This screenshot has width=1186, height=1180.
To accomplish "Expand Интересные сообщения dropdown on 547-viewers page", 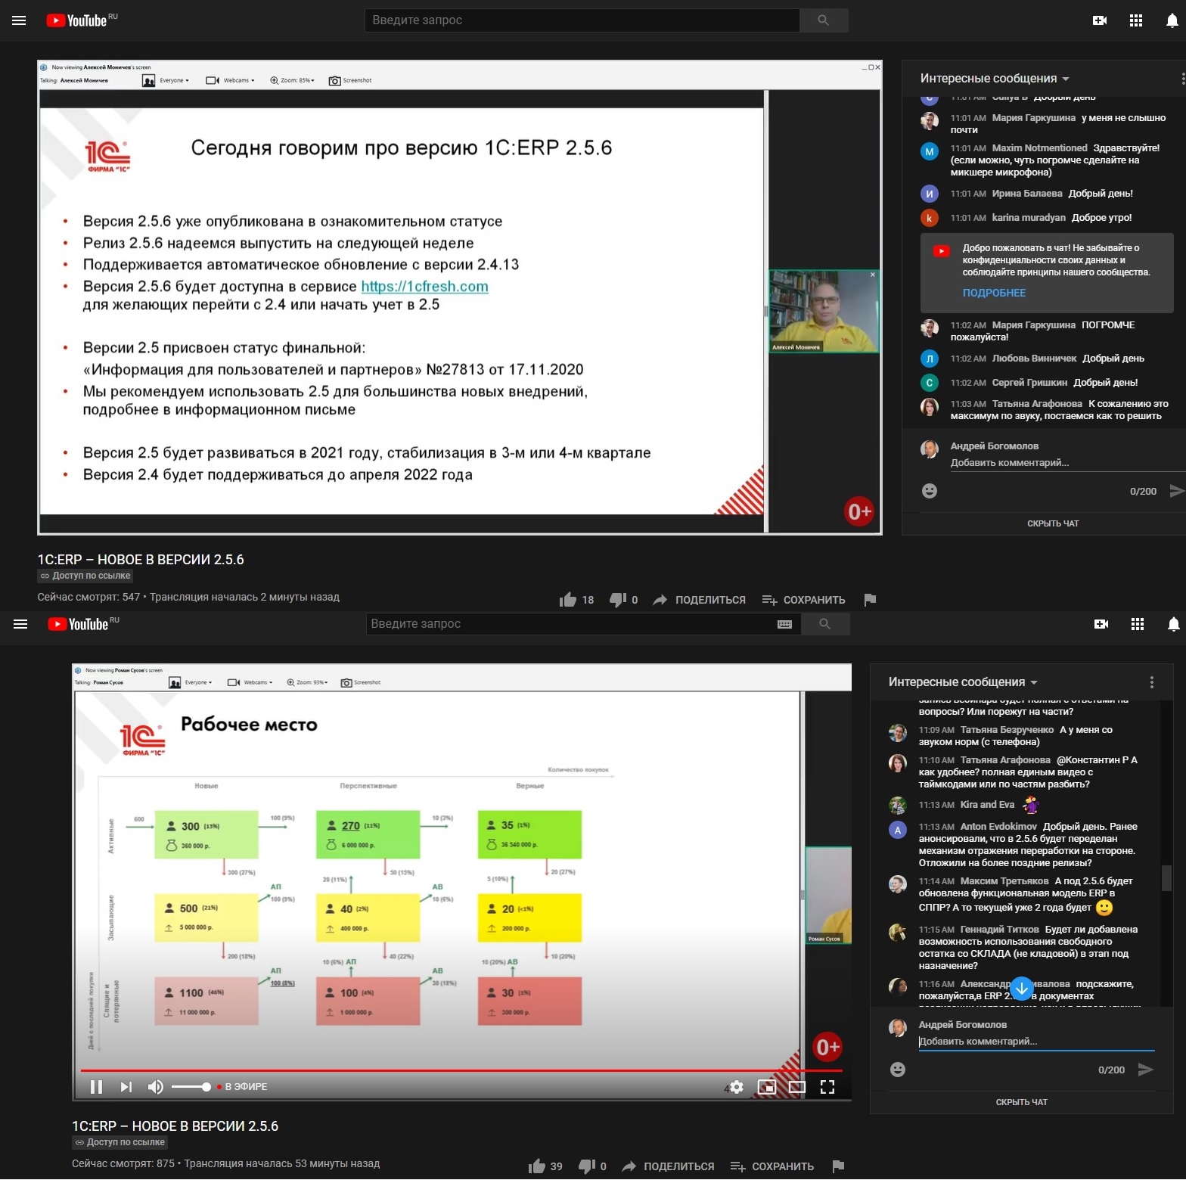I will 995,79.
